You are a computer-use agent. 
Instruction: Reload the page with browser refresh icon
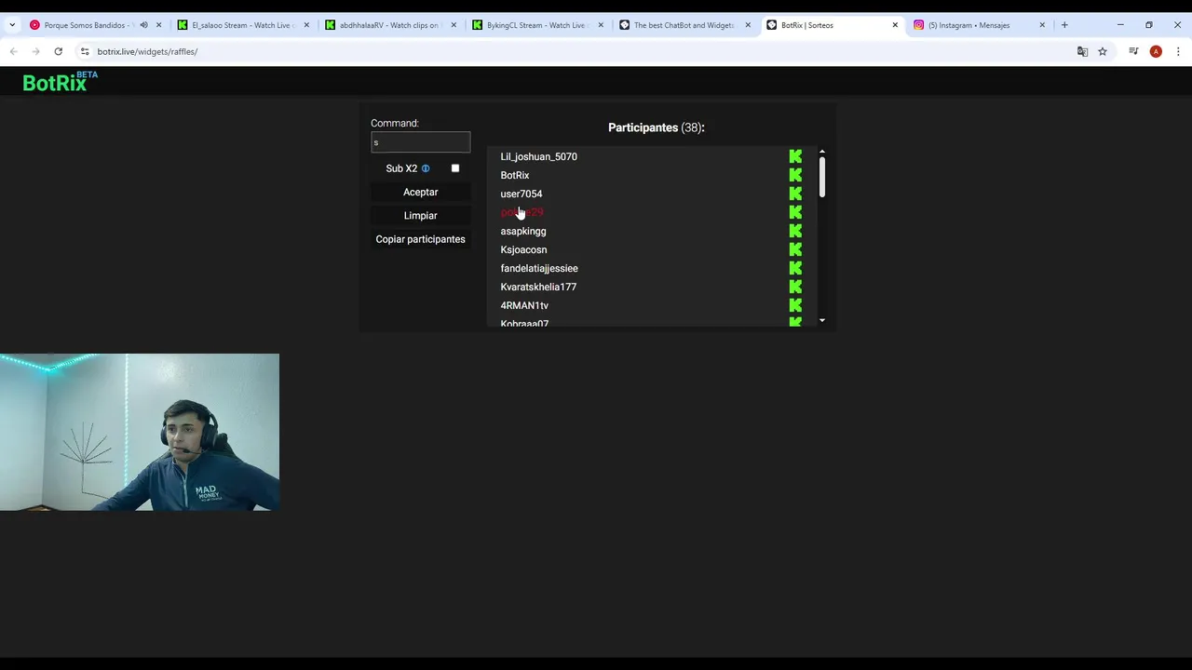click(58, 51)
